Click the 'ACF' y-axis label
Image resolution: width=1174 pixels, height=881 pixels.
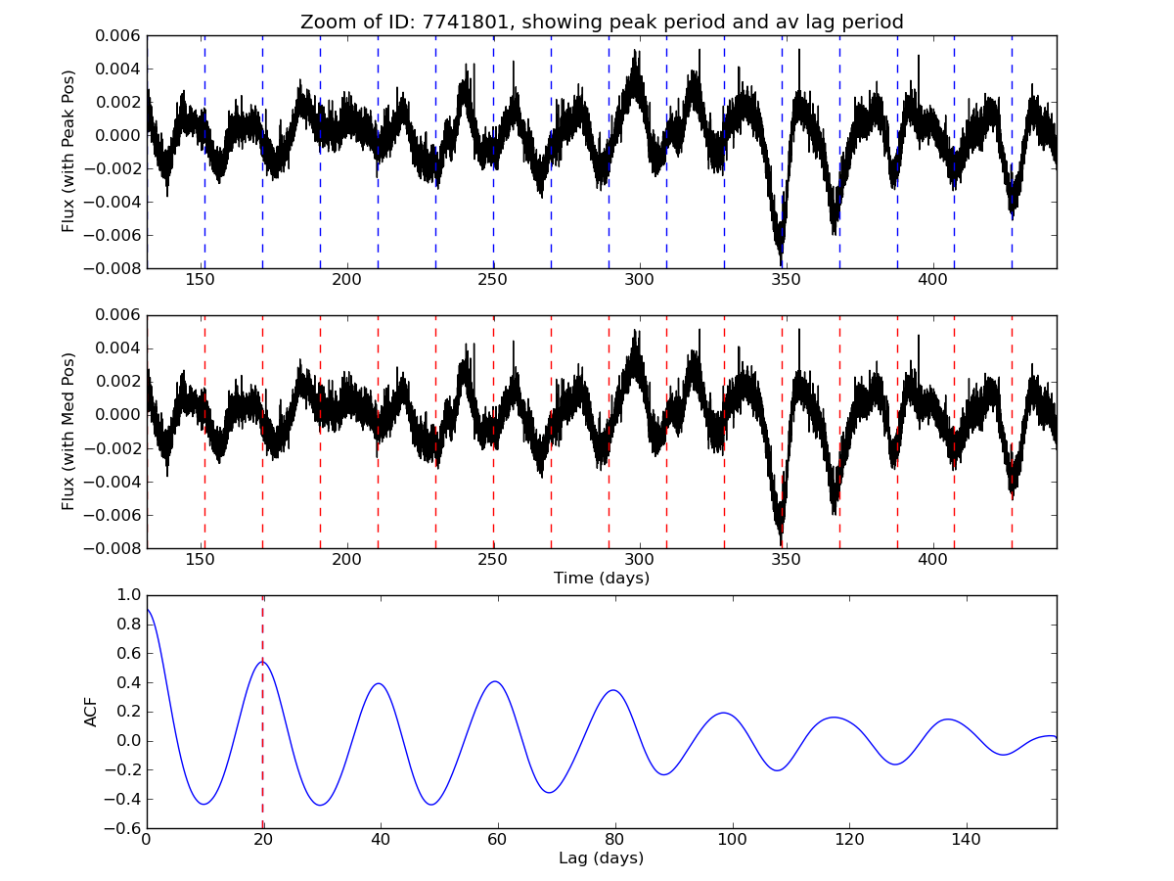click(x=91, y=712)
